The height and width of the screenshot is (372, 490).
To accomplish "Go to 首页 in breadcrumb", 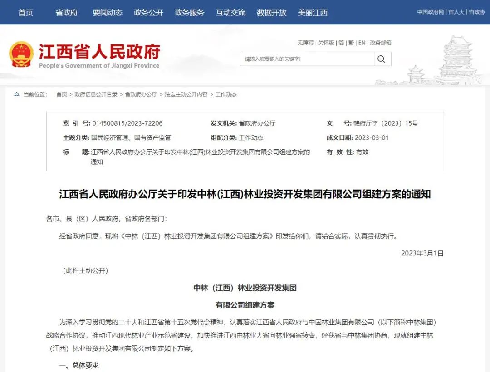I will (62, 94).
